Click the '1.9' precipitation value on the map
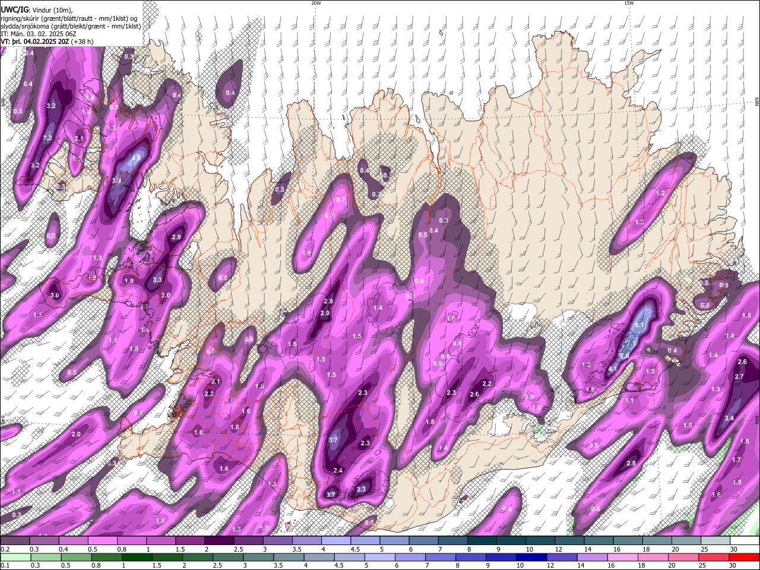 tap(129, 281)
